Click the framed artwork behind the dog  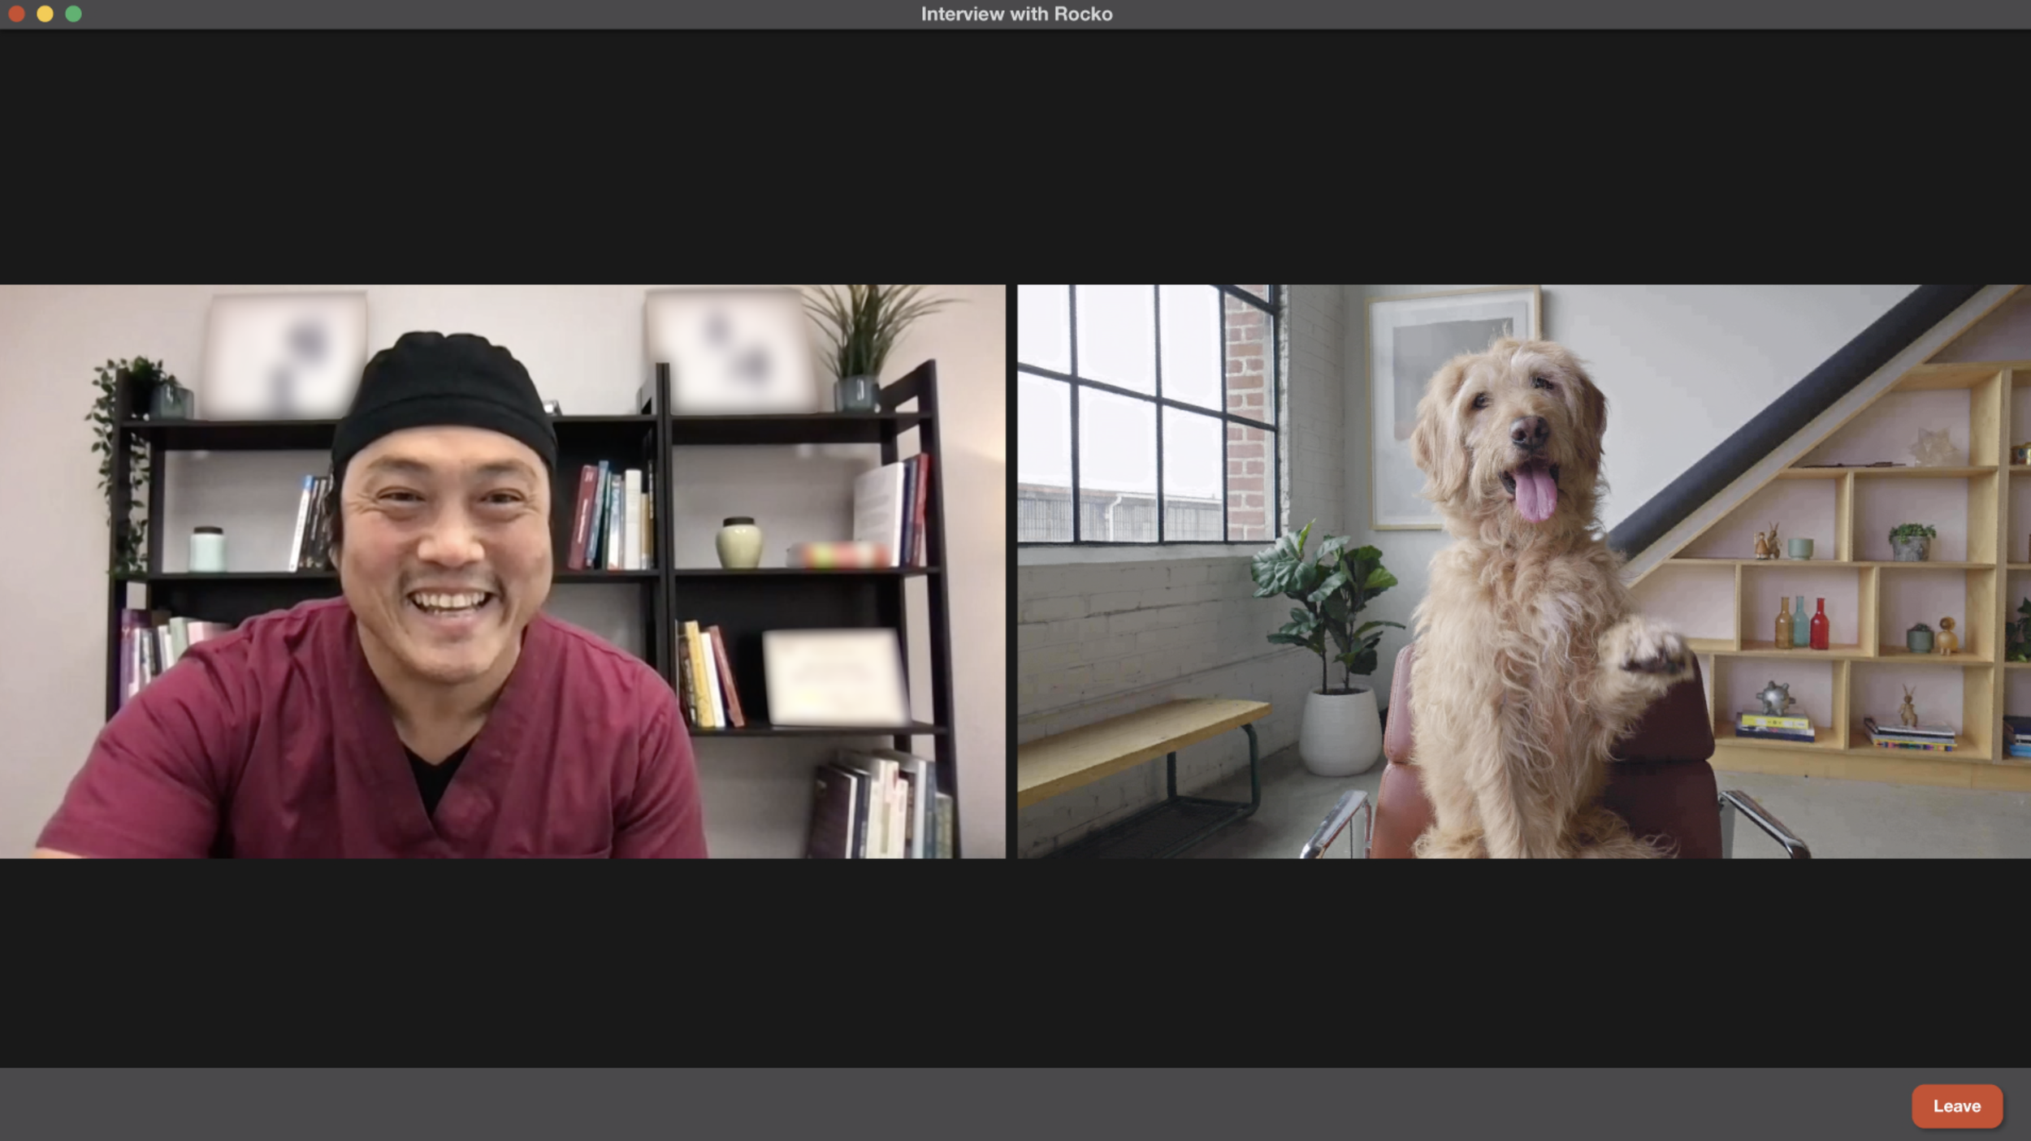(x=1414, y=357)
